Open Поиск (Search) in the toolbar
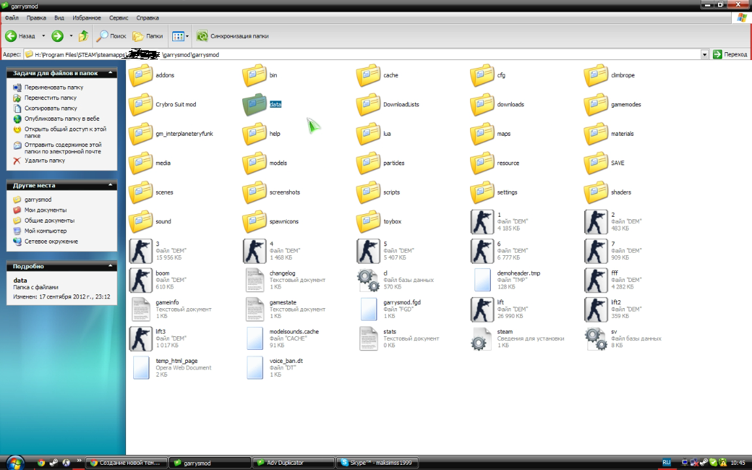Screen dimensions: 752x470 tap(111, 36)
